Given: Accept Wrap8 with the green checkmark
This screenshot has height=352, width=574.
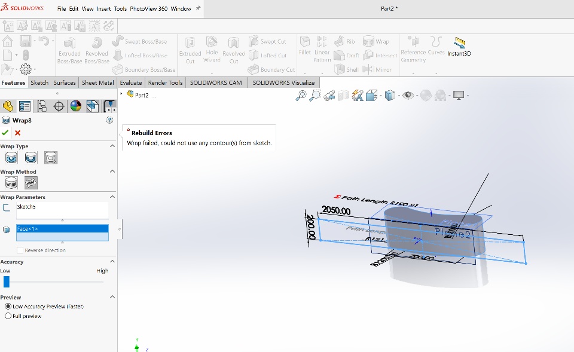Looking at the screenshot, I should (5, 133).
